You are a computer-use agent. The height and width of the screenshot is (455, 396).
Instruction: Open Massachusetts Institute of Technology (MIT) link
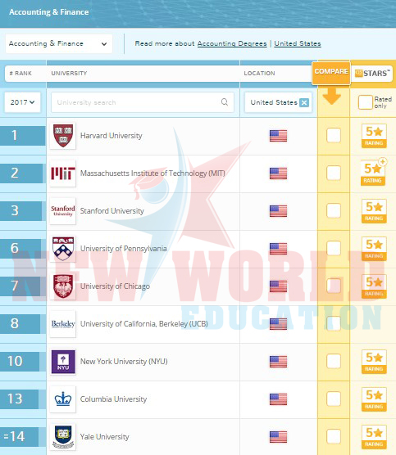point(152,173)
